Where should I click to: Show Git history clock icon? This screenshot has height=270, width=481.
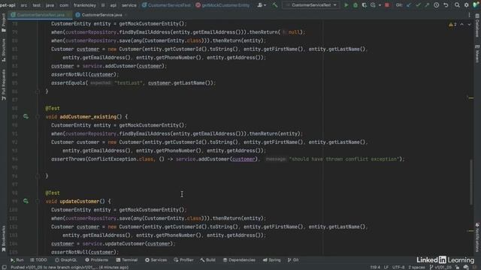(436, 5)
